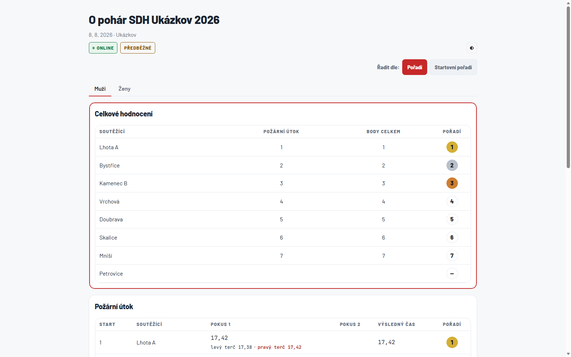This screenshot has height=357, width=571.
Task: Switch to Muži tab
Action: tap(100, 89)
